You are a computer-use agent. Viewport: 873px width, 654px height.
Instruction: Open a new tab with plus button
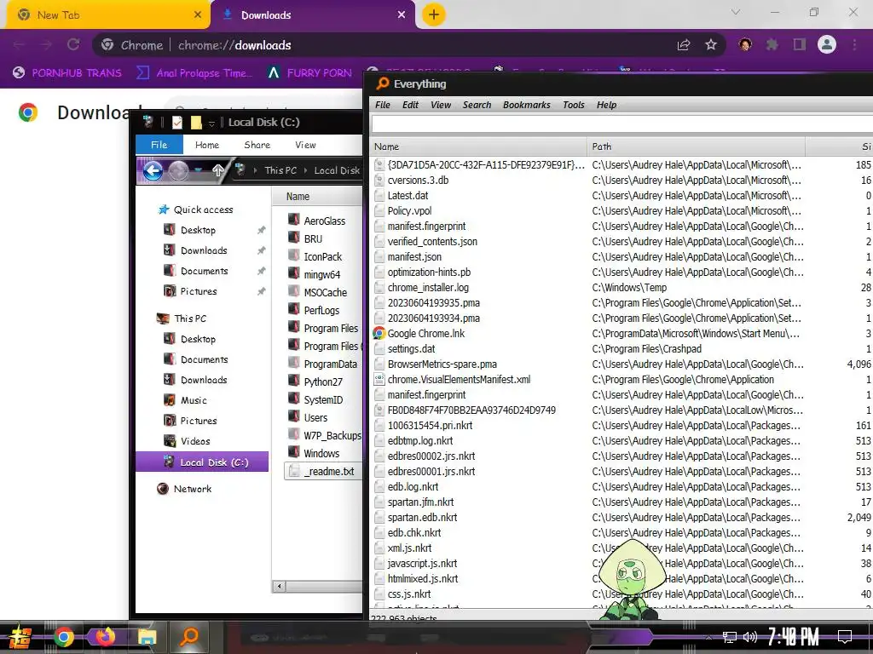click(x=434, y=14)
